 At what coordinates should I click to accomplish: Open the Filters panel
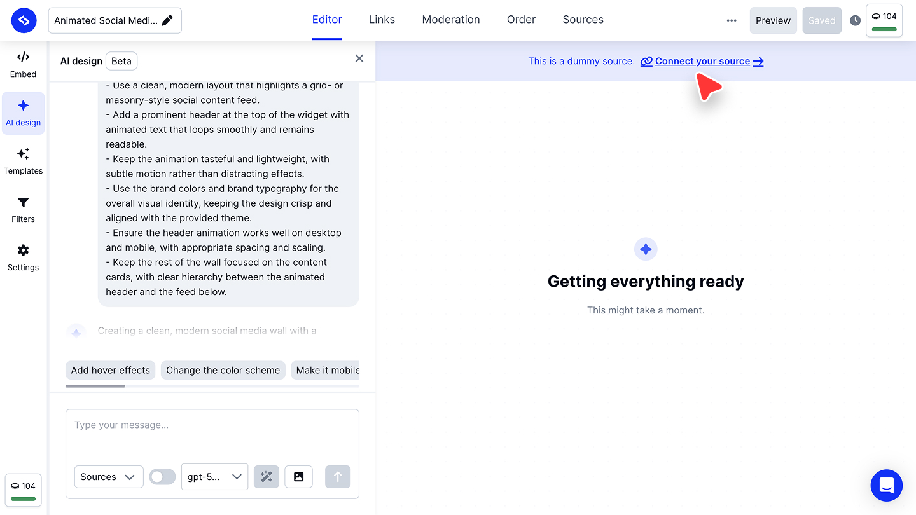(23, 210)
